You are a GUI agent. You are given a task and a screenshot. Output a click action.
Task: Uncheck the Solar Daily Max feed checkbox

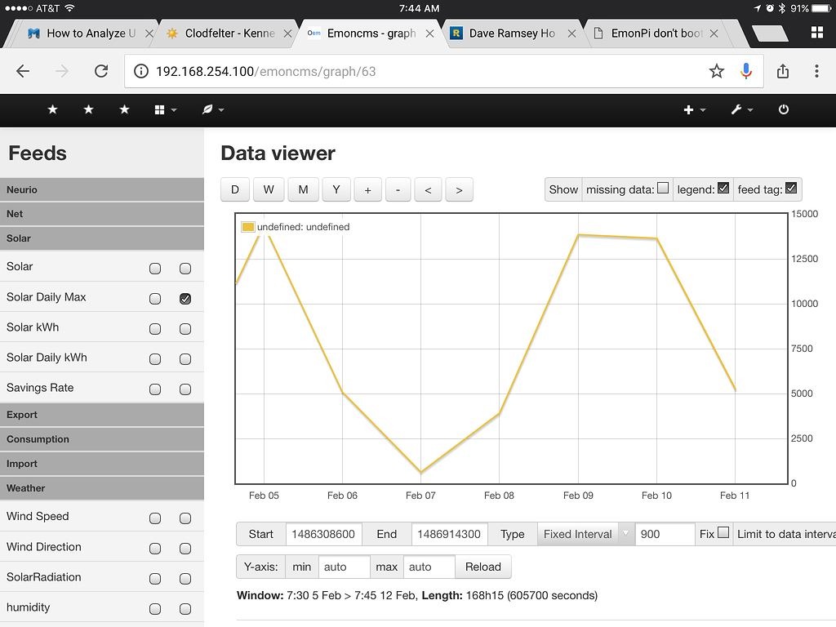point(185,298)
